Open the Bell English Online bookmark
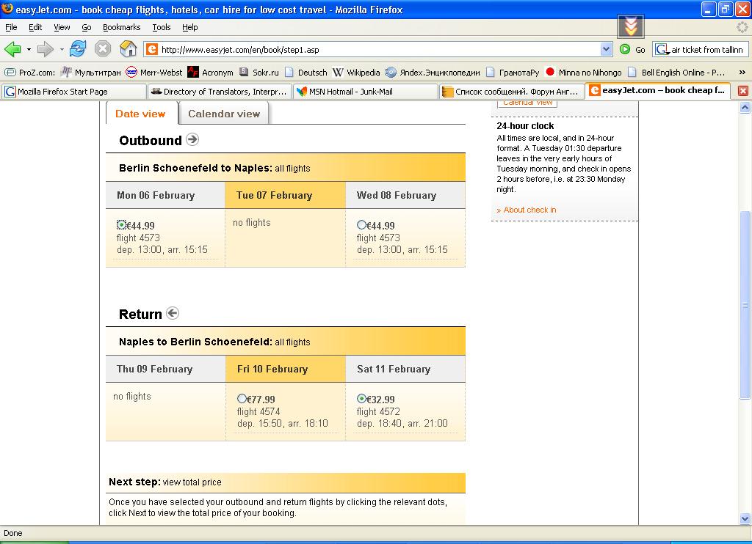The image size is (752, 544). tap(676, 73)
